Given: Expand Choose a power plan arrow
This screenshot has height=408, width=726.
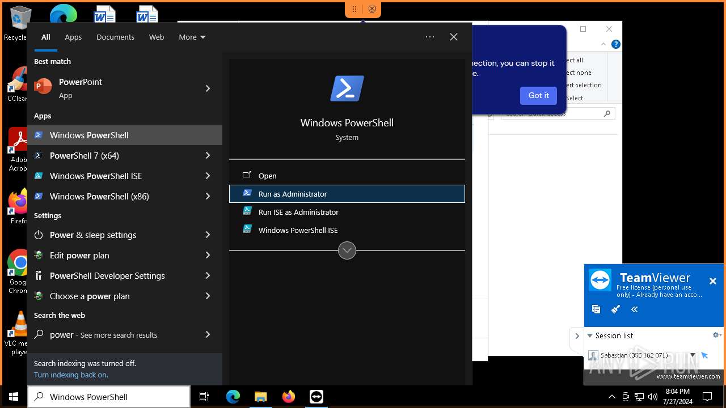Looking at the screenshot, I should (208, 296).
